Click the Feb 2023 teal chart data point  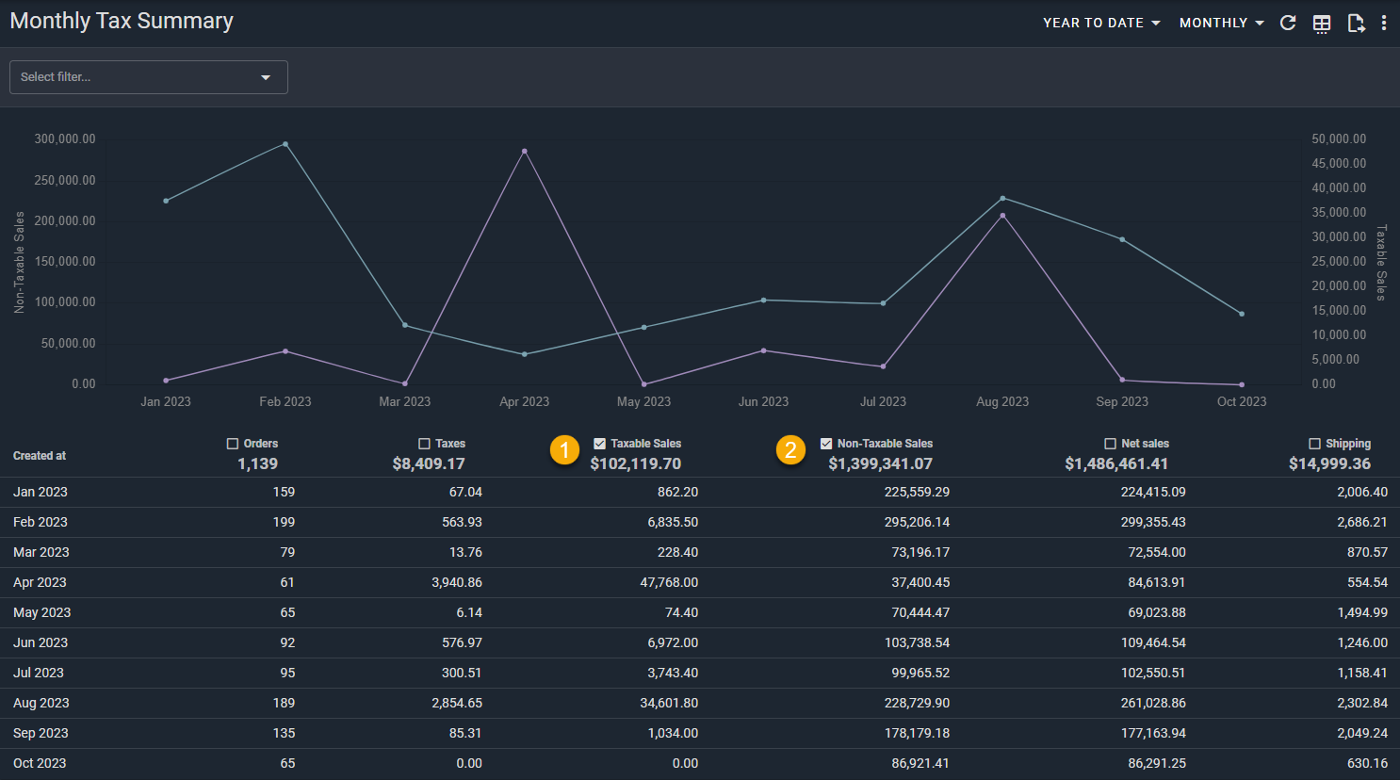[285, 144]
